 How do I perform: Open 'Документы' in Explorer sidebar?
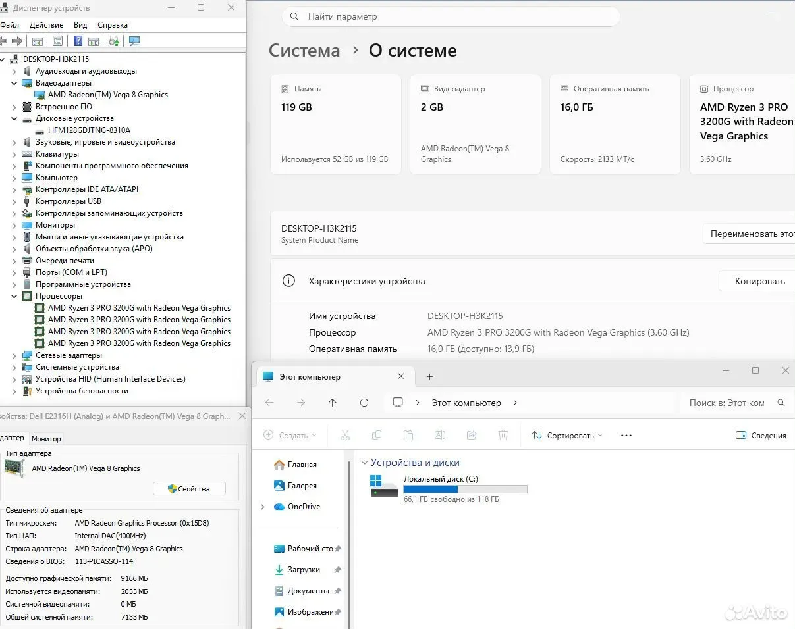tap(301, 591)
